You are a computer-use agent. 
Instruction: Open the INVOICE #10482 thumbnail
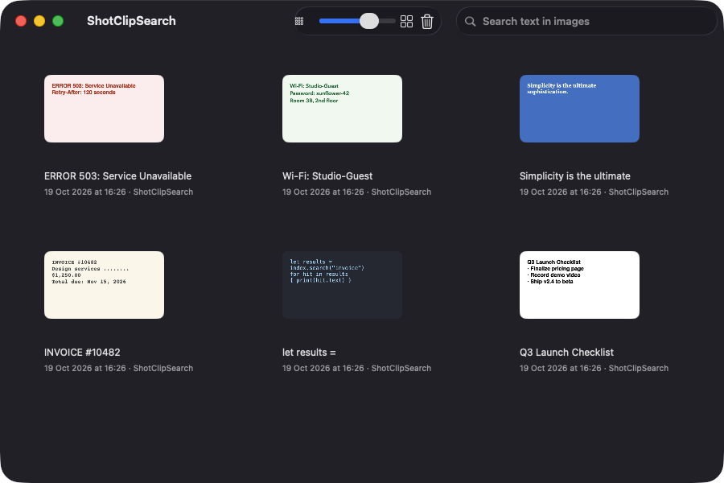pyautogui.click(x=104, y=285)
